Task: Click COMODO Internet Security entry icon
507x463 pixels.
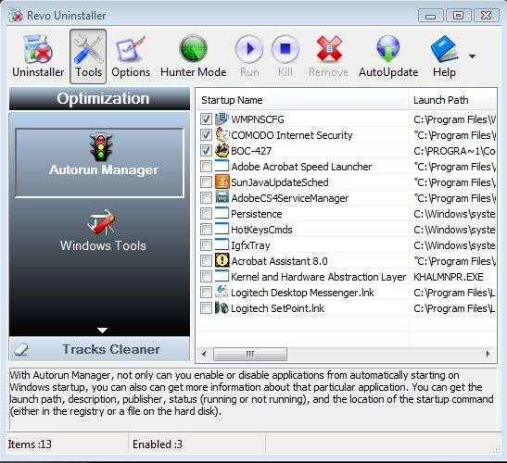Action: coord(222,134)
